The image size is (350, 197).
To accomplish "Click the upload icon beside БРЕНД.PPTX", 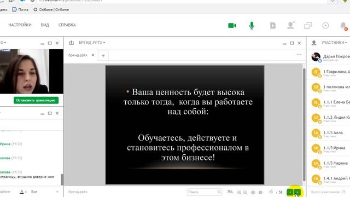I will coord(71,43).
